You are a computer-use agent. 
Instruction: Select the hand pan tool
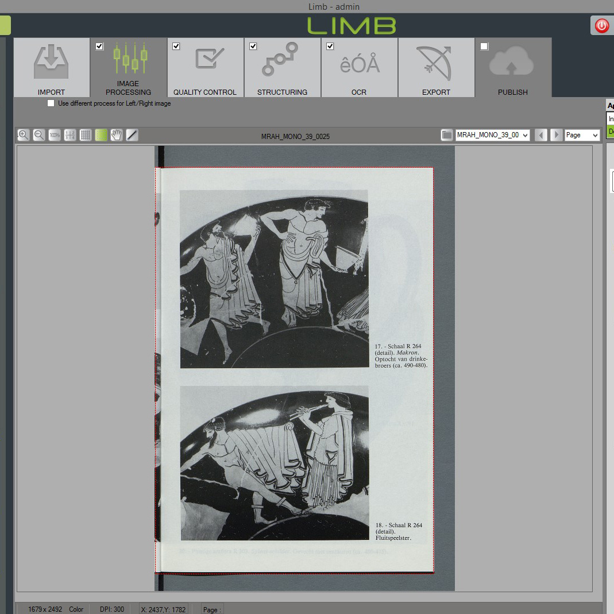tap(117, 135)
